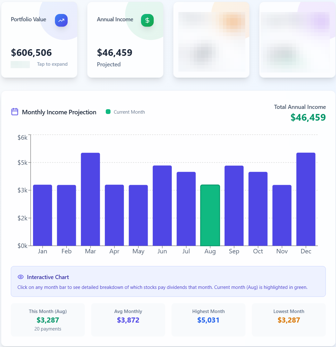Click the Dec bar in the chart
This screenshot has width=336, height=347.
point(306,199)
